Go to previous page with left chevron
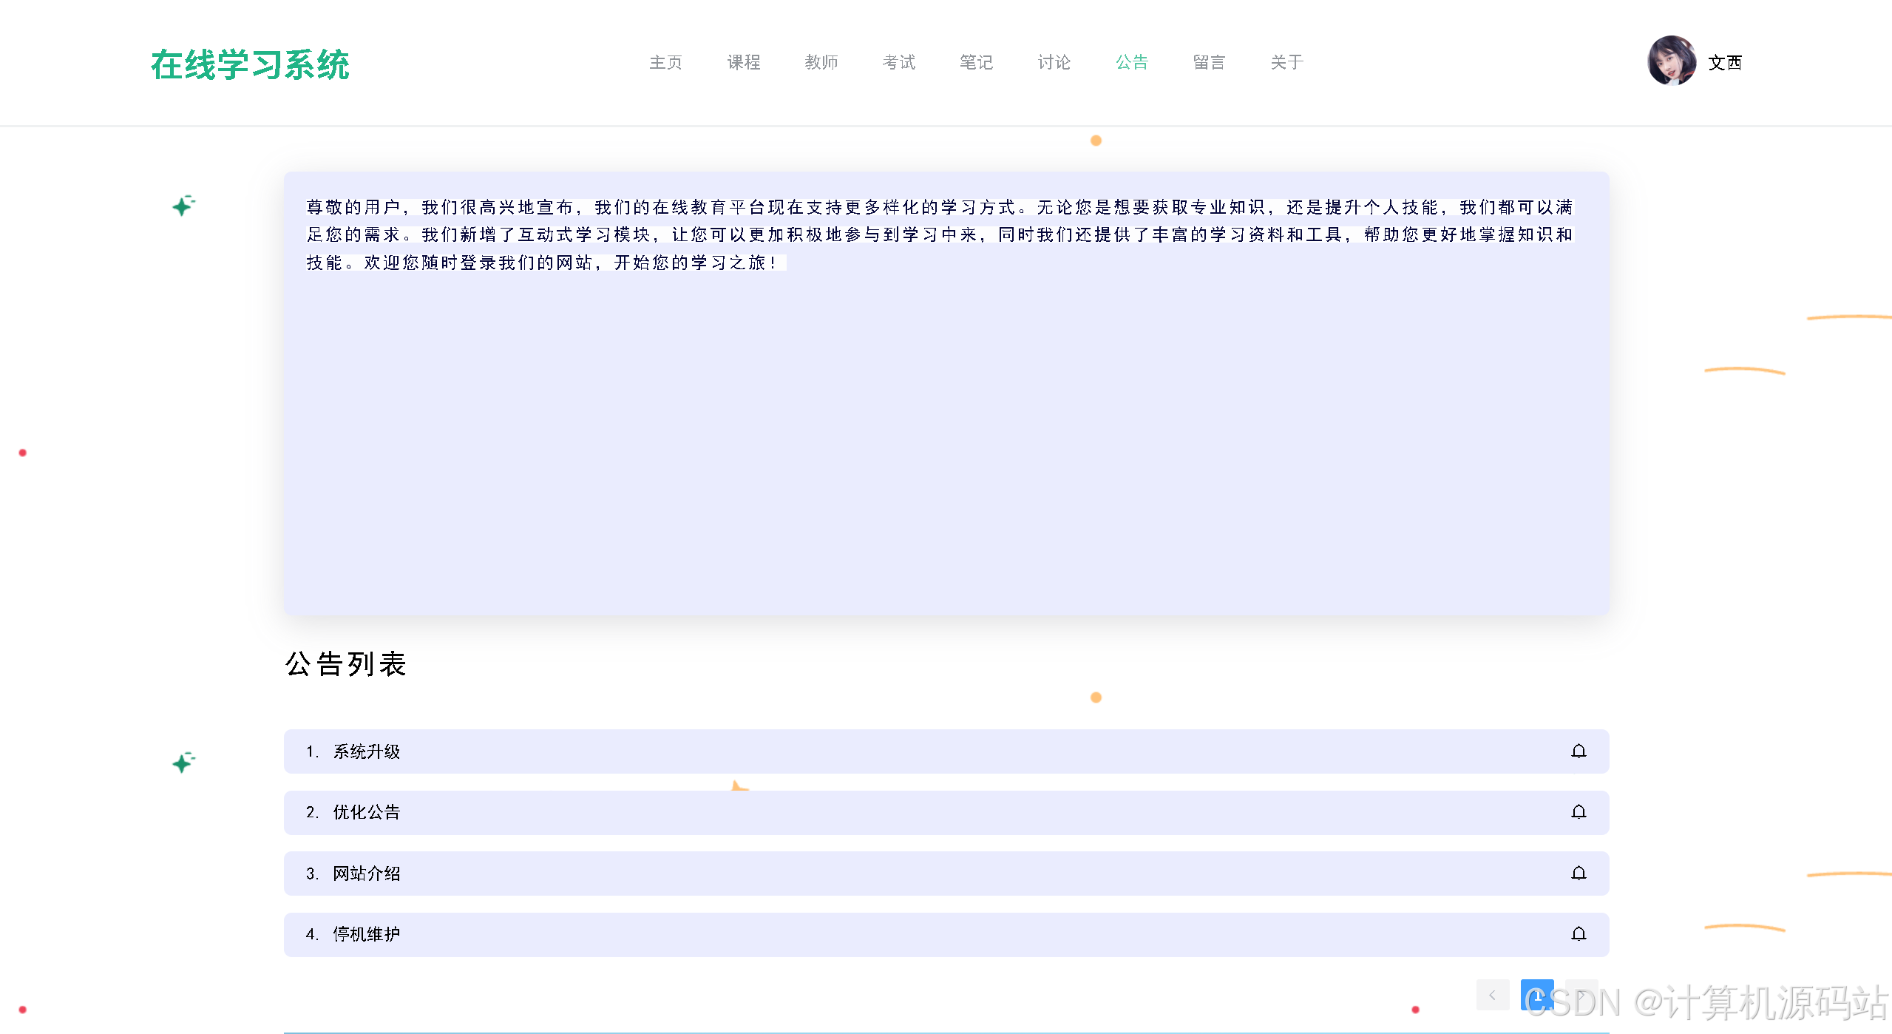Viewport: 1892px width, 1034px height. pyautogui.click(x=1492, y=995)
